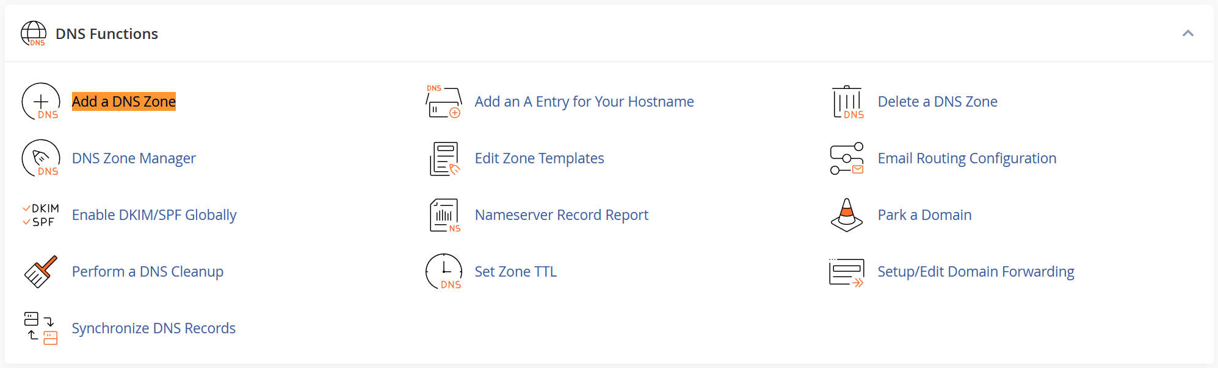Click the Setup/Edit Domain Forwarding icon
Viewport: 1218px width, 368px height.
(847, 272)
